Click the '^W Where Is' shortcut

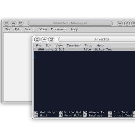coord(94,112)
